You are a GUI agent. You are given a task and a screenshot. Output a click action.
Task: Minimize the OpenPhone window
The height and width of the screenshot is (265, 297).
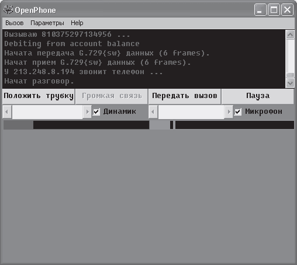[260, 10]
